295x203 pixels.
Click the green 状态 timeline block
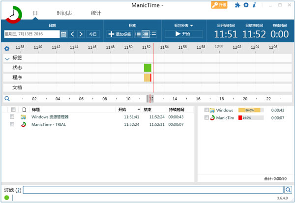(x=147, y=68)
